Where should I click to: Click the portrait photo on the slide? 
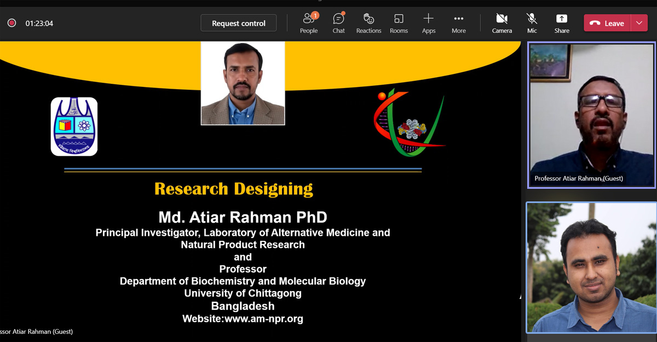243,83
